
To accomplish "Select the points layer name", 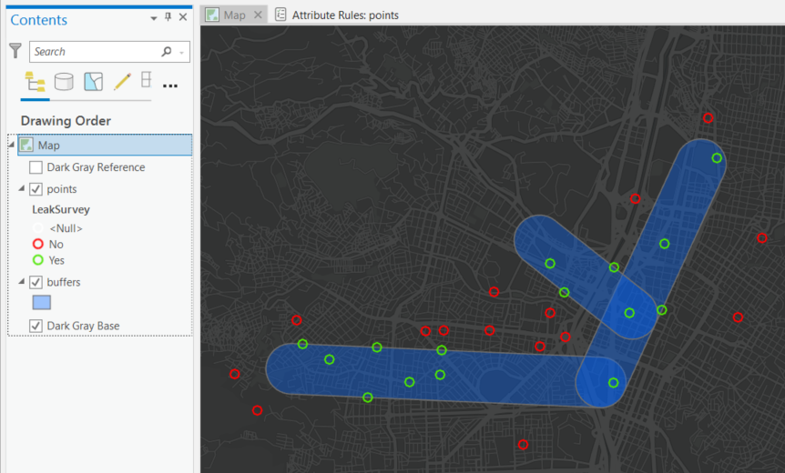I will click(62, 189).
